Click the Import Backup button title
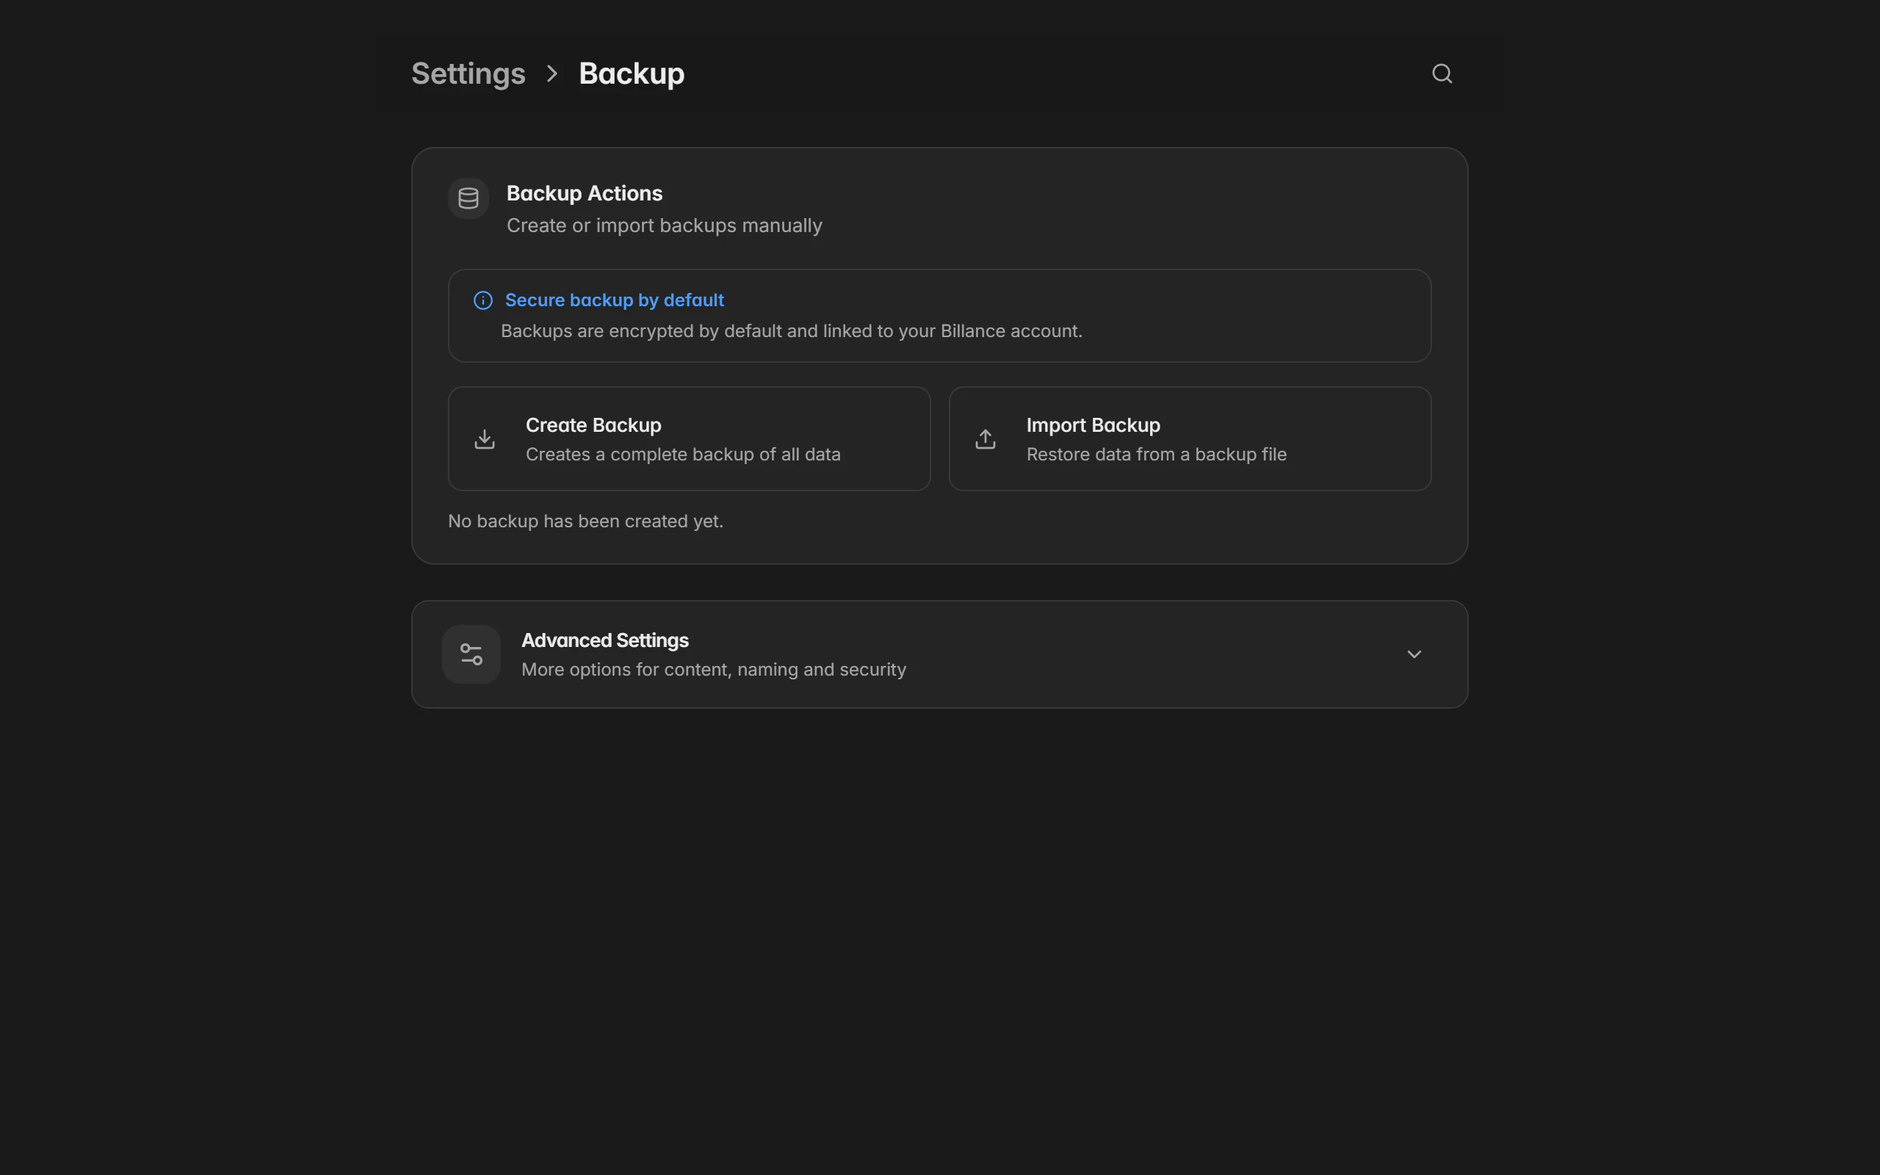The height and width of the screenshot is (1175, 1880). point(1093,425)
